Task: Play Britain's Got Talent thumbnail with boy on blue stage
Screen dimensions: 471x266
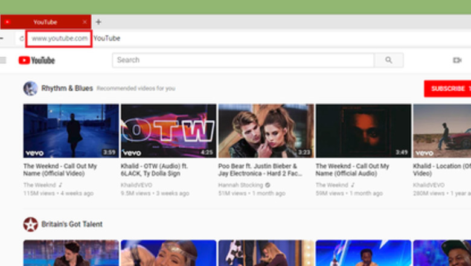Action: click(364, 253)
